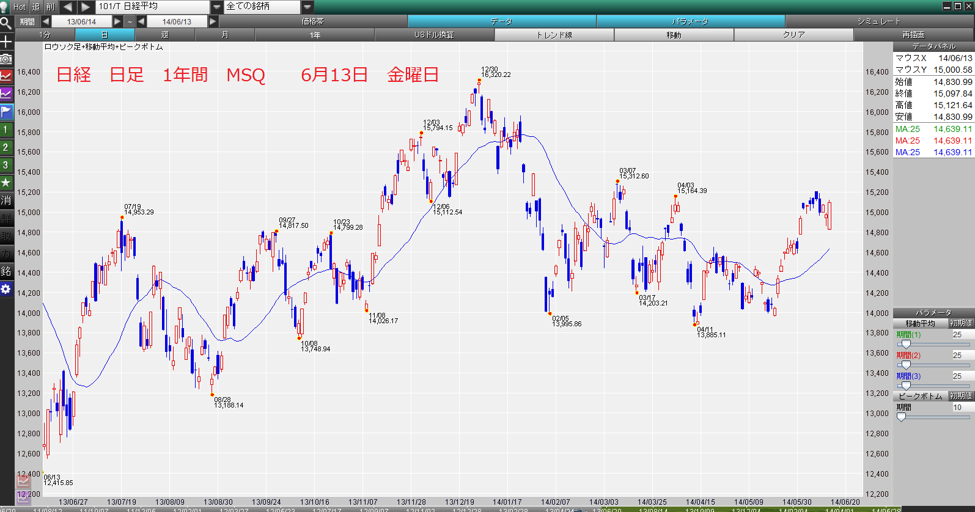
Task: Click the ピークボトム section header
Action: point(921,396)
